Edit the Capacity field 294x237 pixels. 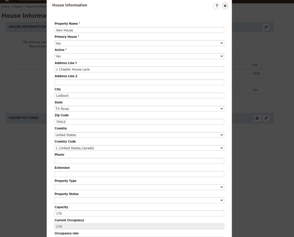(139, 213)
